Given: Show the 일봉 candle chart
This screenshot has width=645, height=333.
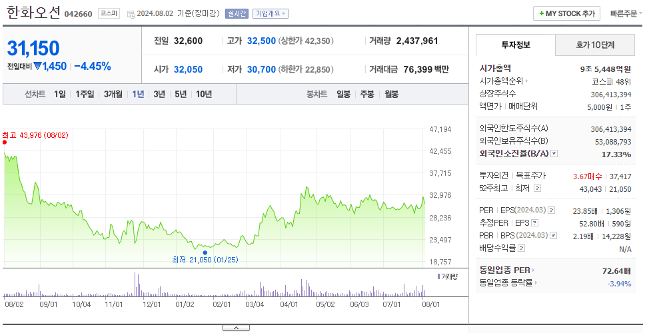Looking at the screenshot, I should (x=343, y=94).
